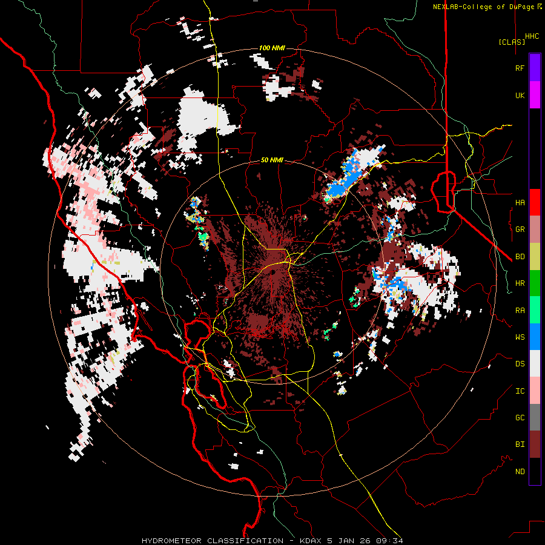Select the GR dusty-pink legend swatch

coord(535,230)
